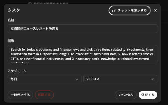Click the 名前 field label
The image size is (168, 105).
11,20
